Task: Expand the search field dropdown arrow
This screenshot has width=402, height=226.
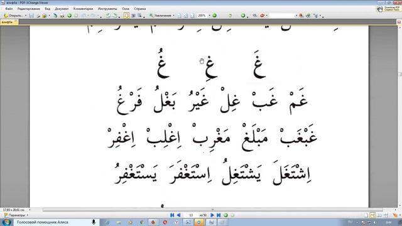Action: point(296,16)
